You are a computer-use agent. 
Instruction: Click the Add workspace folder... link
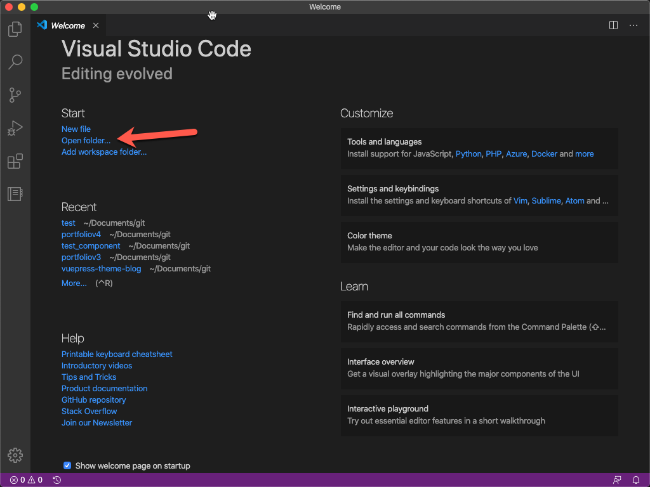tap(104, 152)
